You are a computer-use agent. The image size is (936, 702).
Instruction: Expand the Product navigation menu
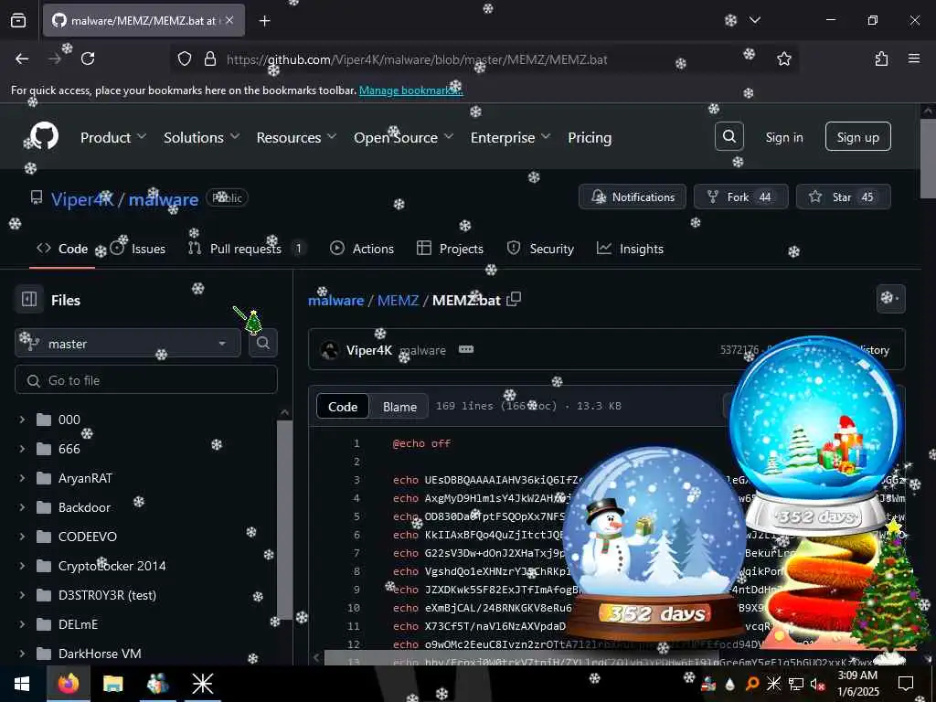112,137
